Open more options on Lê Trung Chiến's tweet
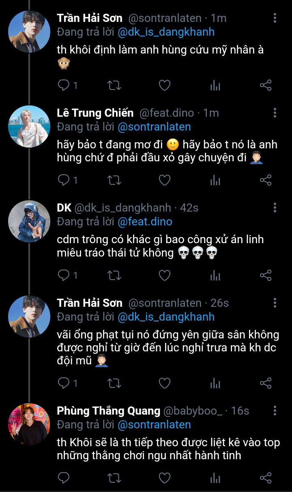The height and width of the screenshot is (492, 292). [275, 113]
